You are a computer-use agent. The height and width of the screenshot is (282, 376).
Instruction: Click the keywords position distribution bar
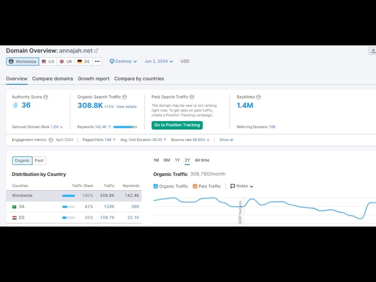pos(125,127)
